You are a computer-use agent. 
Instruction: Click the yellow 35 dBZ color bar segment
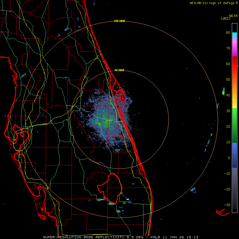click(x=234, y=104)
